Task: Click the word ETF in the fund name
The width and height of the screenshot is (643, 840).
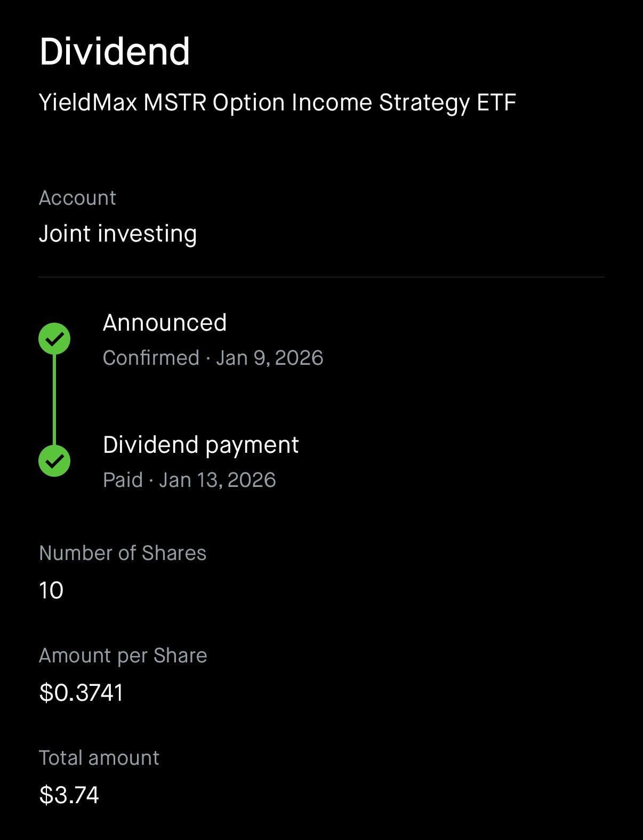Action: click(496, 102)
